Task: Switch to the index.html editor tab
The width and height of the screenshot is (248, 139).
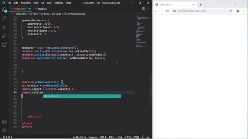Action: [x=21, y=8]
